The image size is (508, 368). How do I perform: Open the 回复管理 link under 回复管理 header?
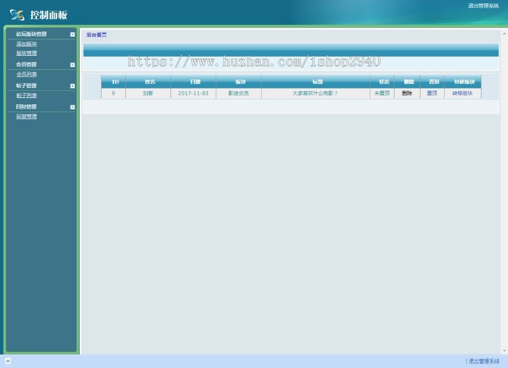pos(27,117)
